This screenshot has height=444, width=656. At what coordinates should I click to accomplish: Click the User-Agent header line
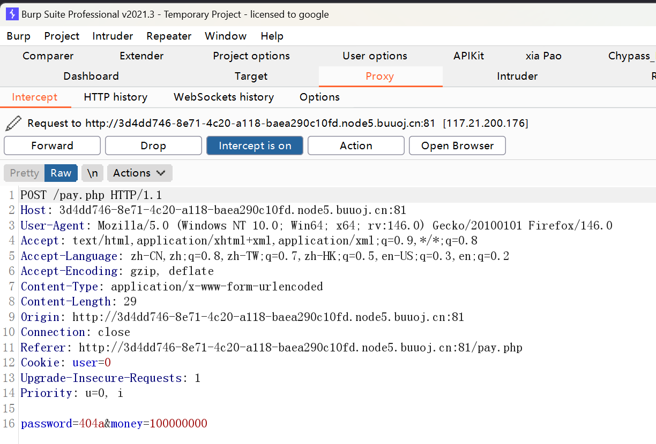click(316, 225)
